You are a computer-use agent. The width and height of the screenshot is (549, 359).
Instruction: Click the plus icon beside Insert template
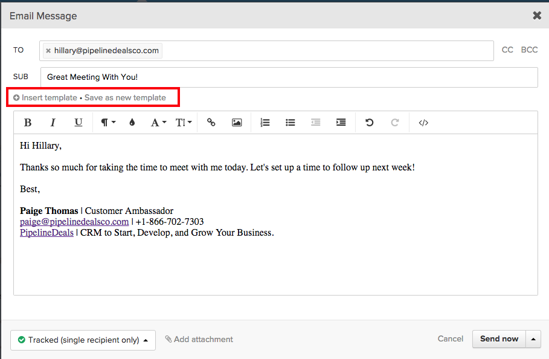pyautogui.click(x=16, y=98)
